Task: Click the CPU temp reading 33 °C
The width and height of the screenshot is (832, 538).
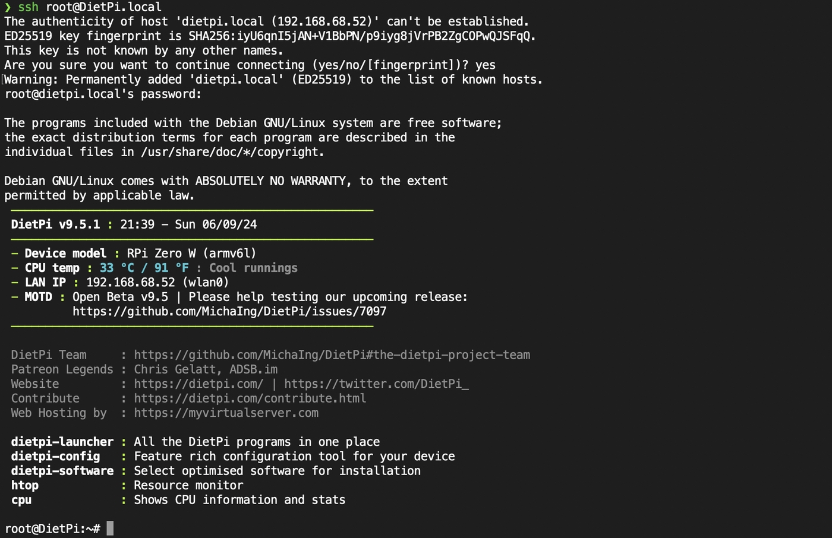Action: pos(117,268)
